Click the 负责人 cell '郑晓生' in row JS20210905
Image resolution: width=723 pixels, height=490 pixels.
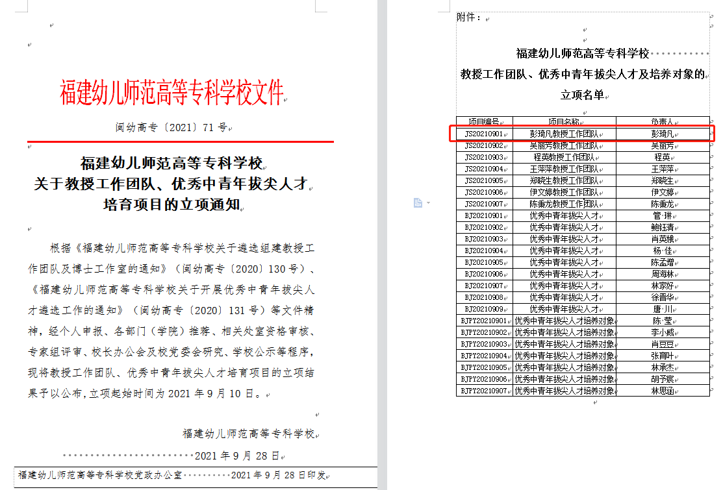tap(663, 180)
